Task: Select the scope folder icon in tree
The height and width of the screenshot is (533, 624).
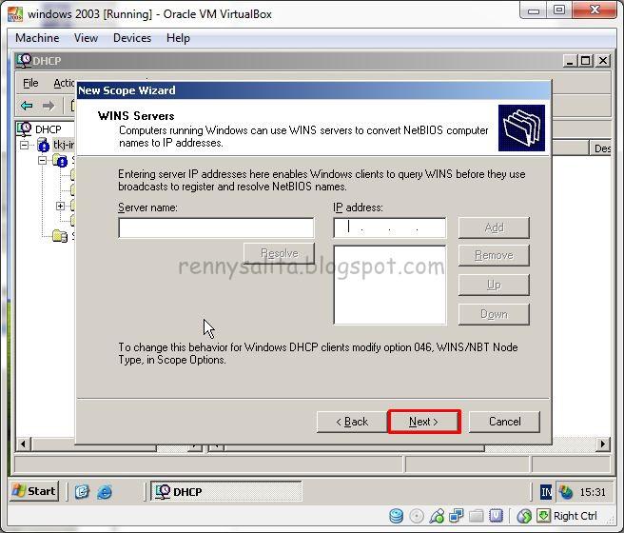Action: (60, 161)
